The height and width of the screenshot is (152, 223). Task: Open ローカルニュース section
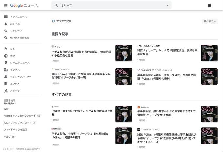[x=20, y=63]
